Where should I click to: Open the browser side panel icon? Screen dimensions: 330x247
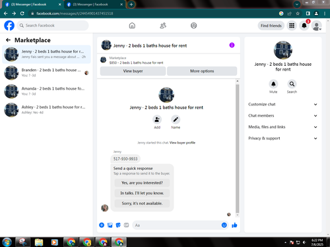(x=308, y=14)
